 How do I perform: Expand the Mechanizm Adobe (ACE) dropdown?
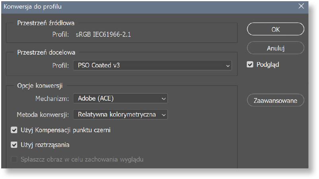(120, 98)
